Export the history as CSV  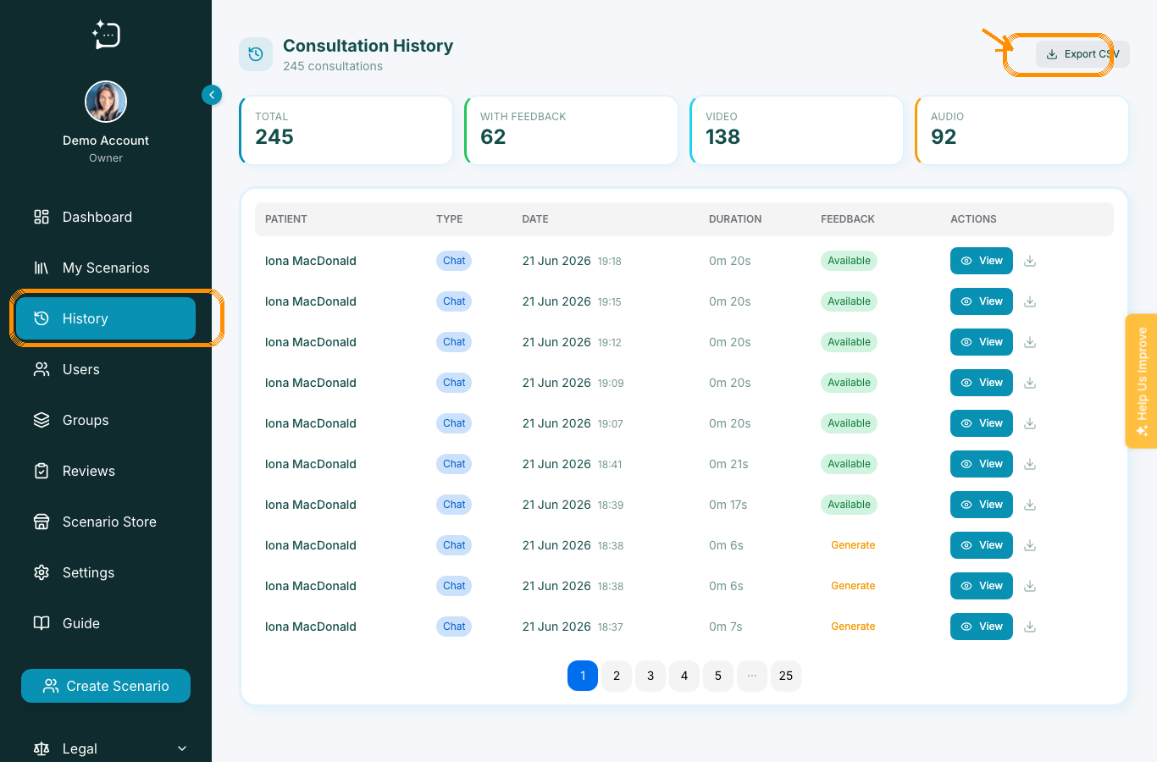(1082, 54)
